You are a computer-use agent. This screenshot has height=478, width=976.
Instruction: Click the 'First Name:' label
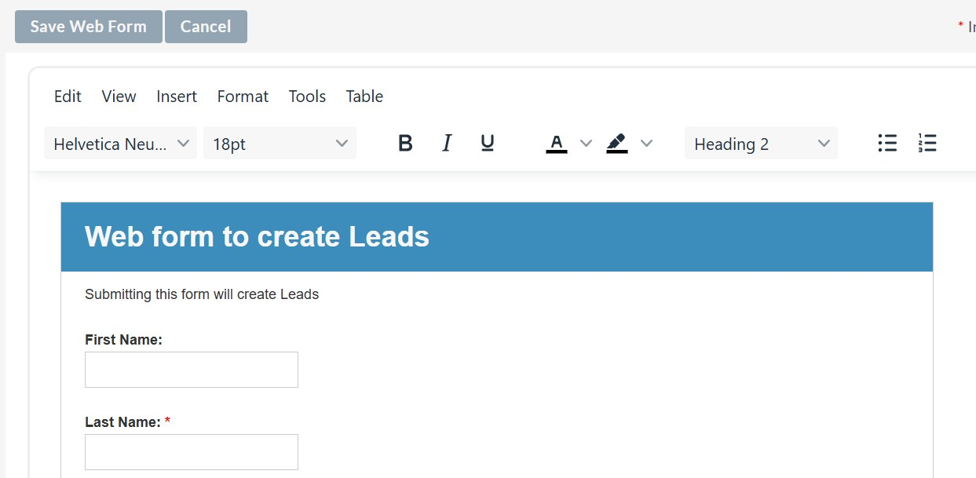coord(123,340)
